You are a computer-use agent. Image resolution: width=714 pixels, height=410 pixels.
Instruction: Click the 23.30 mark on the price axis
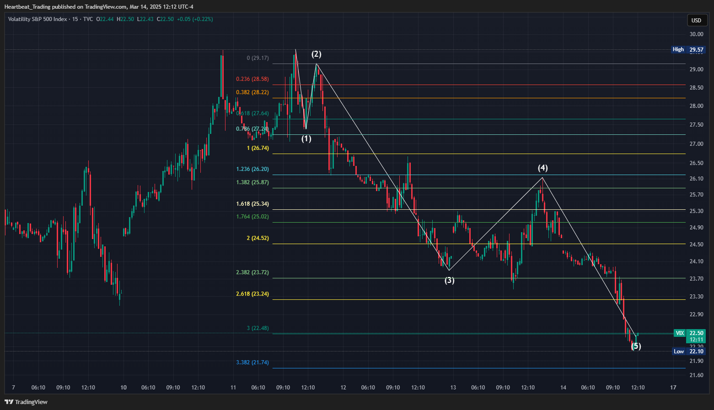(x=696, y=297)
